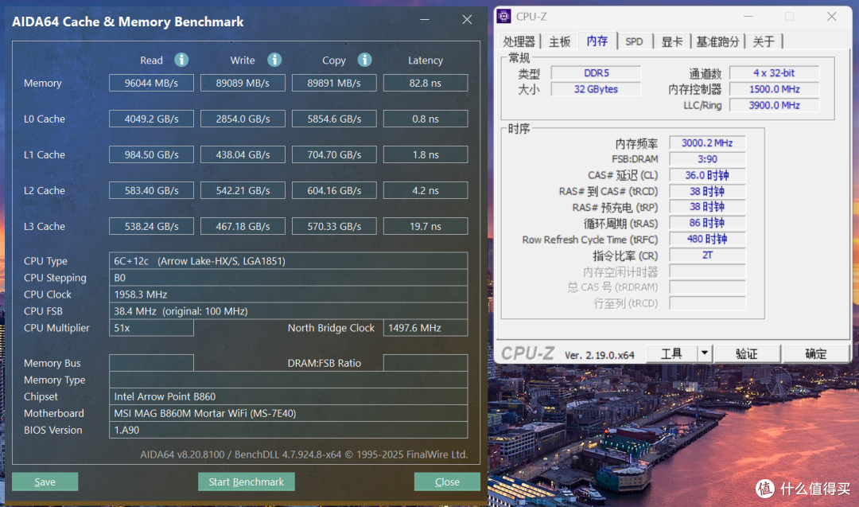
Task: Click the CPU Multiplier field 51x
Action: (x=151, y=328)
